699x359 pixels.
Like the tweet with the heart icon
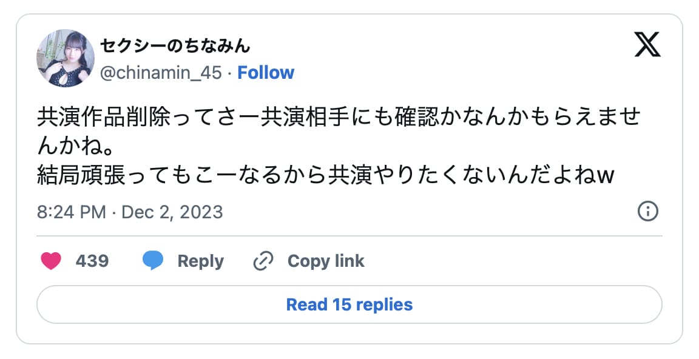tap(51, 261)
